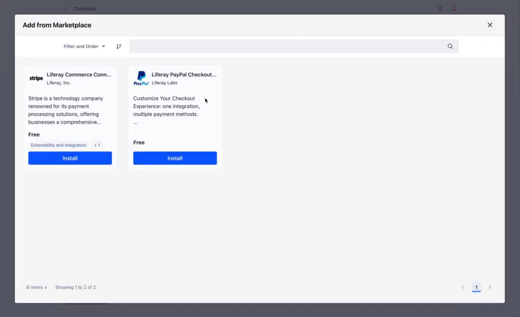Install the Liferay PayPal Checkout app

(175, 158)
